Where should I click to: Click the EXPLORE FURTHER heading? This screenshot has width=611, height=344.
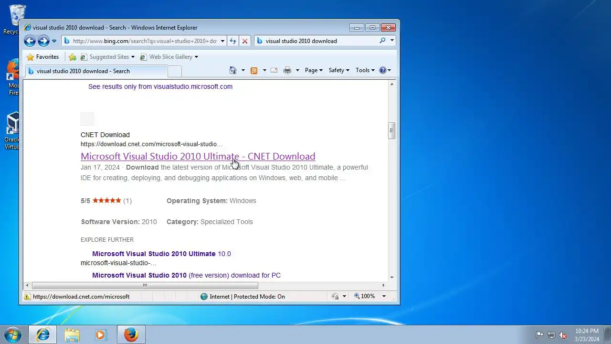(x=107, y=240)
